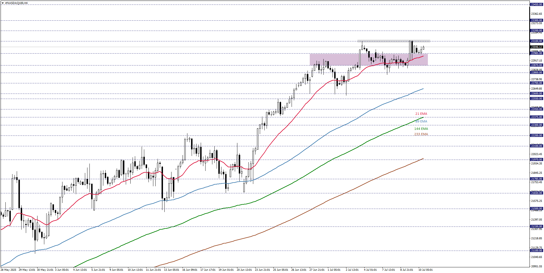The width and height of the screenshot is (544, 273).
Task: Click the 21330.00 price level label
Action: click(537, 227)
